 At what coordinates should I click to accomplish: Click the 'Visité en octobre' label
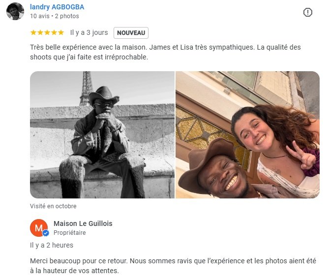pos(53,206)
